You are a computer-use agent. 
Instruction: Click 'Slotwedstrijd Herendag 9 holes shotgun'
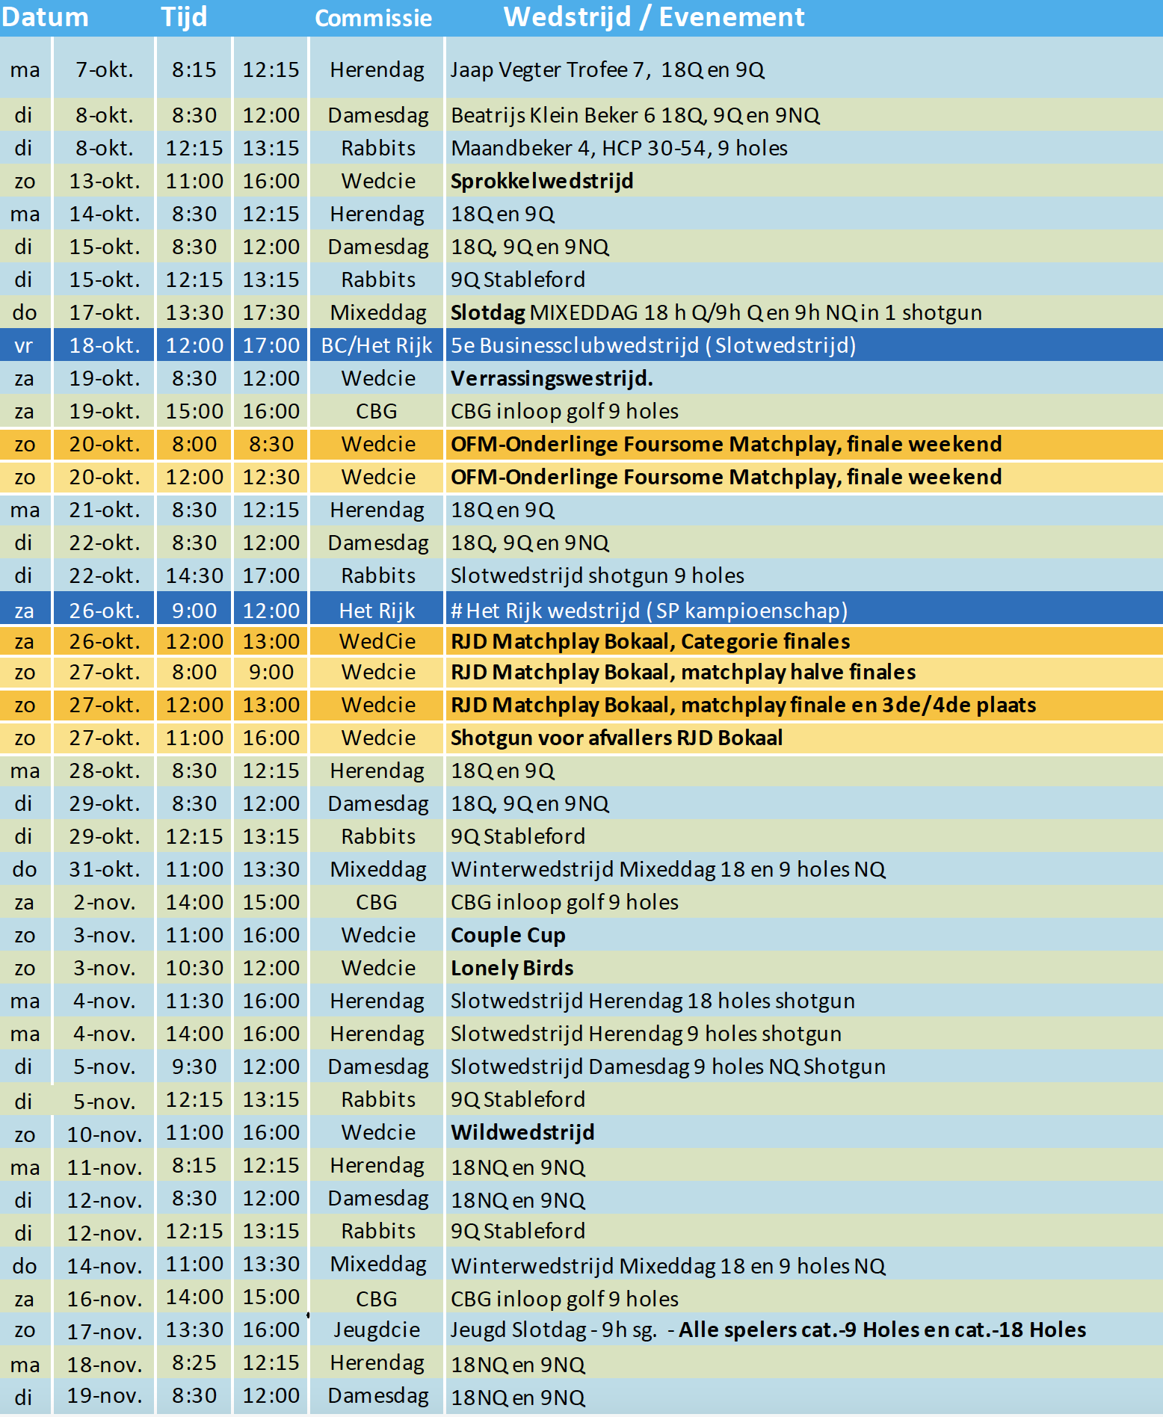[646, 1034]
